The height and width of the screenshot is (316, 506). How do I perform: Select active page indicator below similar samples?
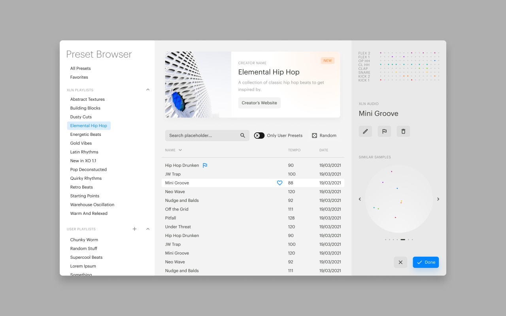(402, 239)
